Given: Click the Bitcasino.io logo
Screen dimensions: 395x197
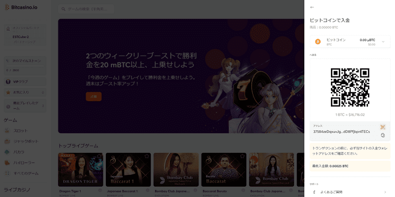Looking at the screenshot, I should click(x=21, y=7).
